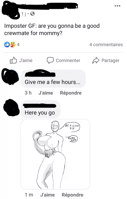
Task: Open the 4 commentaires link
Action: 106,45
